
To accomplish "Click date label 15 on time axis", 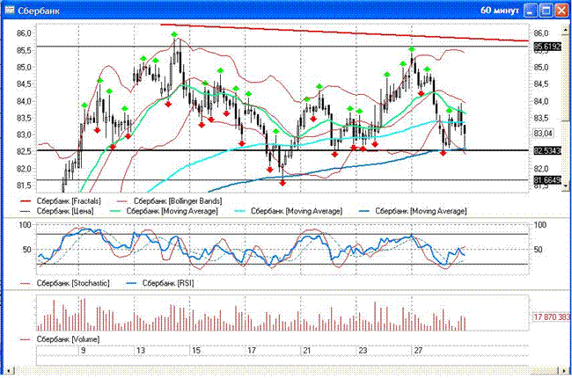I will click(196, 351).
